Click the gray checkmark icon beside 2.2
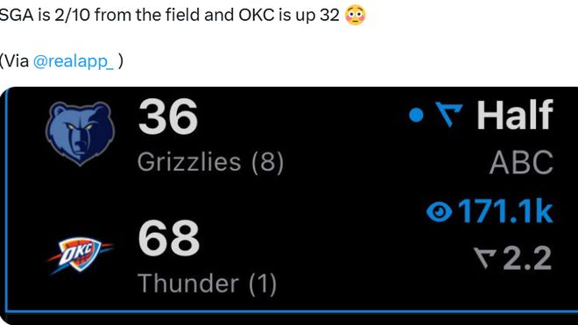Image resolution: width=578 pixels, height=325 pixels. pos(486,258)
